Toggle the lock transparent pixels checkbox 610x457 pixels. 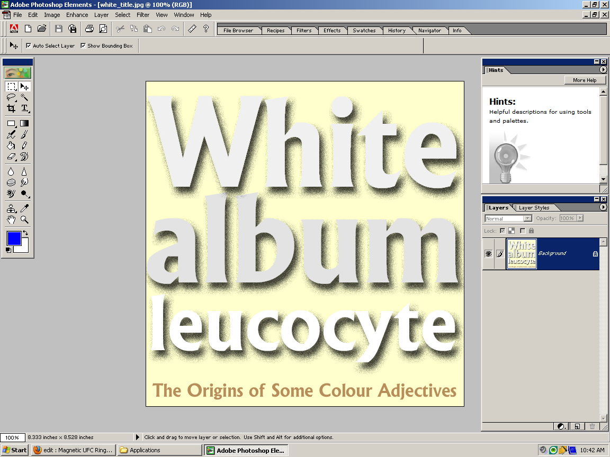click(503, 231)
